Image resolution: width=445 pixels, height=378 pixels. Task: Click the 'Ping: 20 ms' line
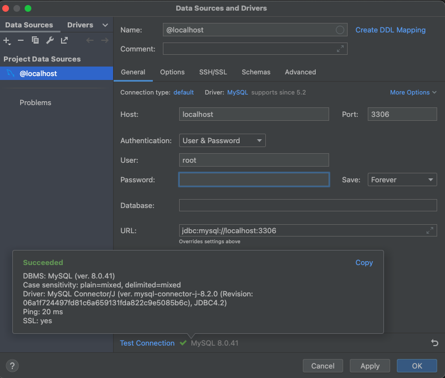click(x=43, y=311)
